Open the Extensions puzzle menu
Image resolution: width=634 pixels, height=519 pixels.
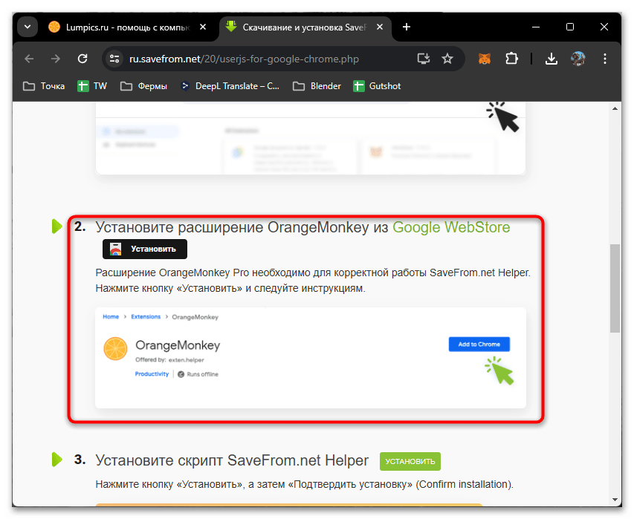511,59
